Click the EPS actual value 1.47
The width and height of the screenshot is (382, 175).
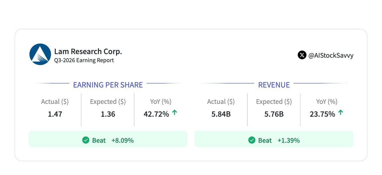pyautogui.click(x=55, y=114)
